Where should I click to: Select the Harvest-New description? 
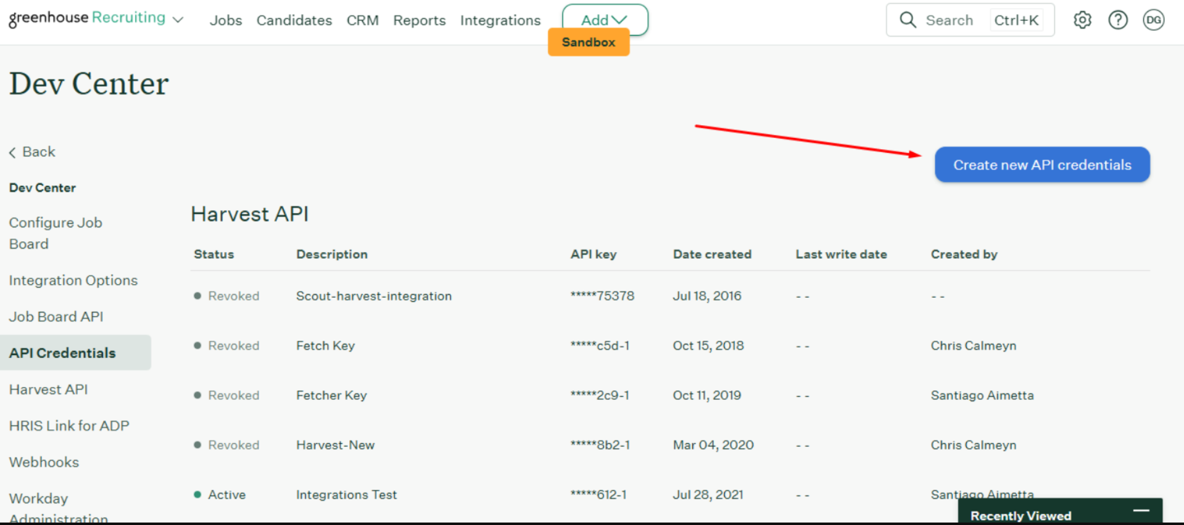click(x=335, y=445)
